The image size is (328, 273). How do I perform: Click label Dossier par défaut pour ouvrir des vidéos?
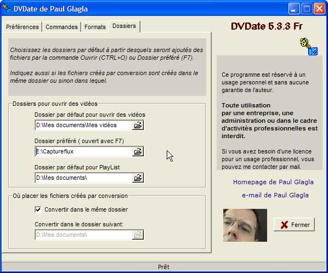click(90, 115)
